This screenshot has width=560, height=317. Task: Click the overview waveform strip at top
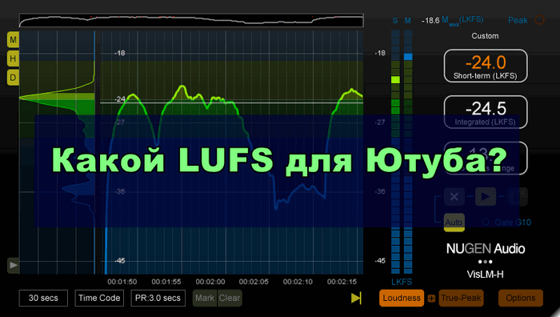point(191,20)
